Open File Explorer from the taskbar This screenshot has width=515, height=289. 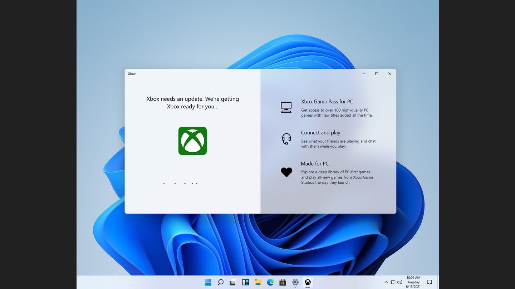coord(257,282)
